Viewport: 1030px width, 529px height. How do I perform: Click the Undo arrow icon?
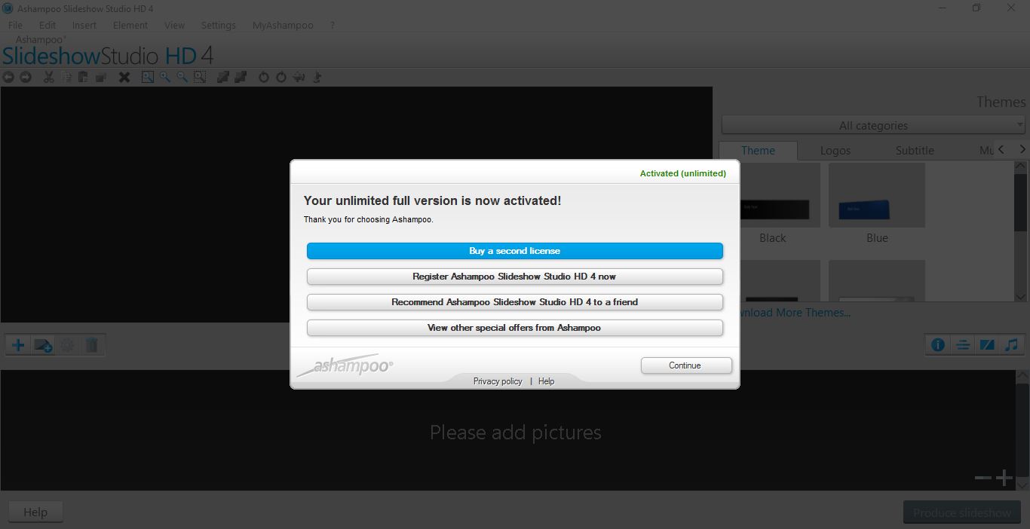(x=8, y=77)
